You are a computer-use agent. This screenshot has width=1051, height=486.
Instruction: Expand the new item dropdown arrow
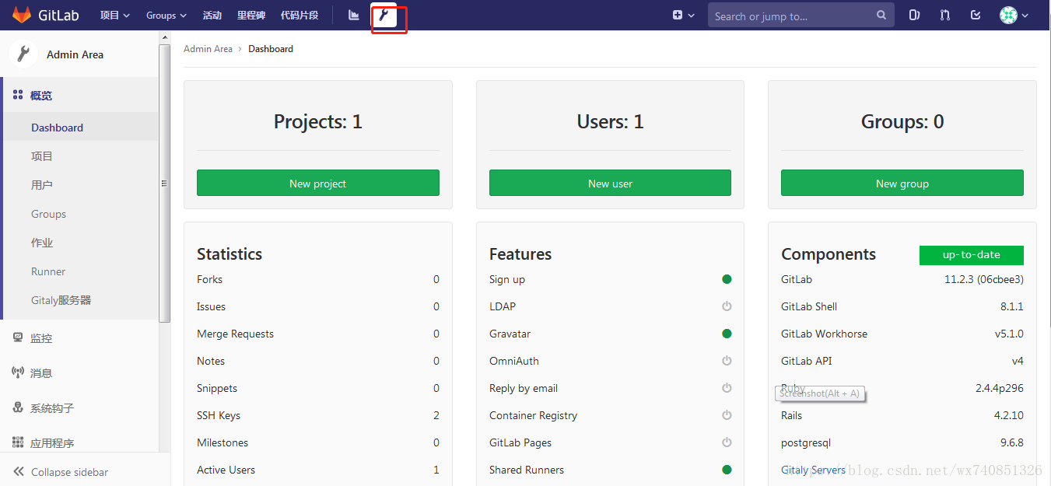tap(692, 16)
